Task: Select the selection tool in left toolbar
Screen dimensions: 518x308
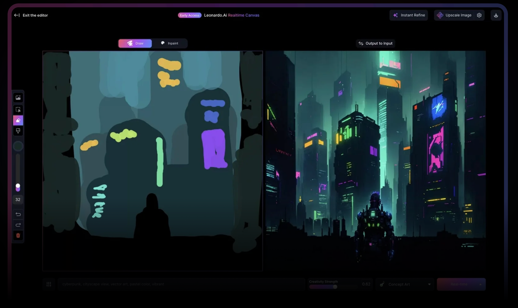Action: tap(18, 110)
